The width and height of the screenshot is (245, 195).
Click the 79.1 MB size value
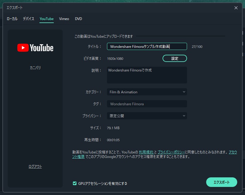click(113, 128)
